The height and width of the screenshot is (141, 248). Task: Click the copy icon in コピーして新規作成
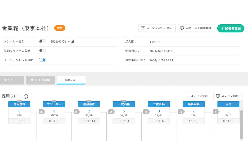point(182,28)
